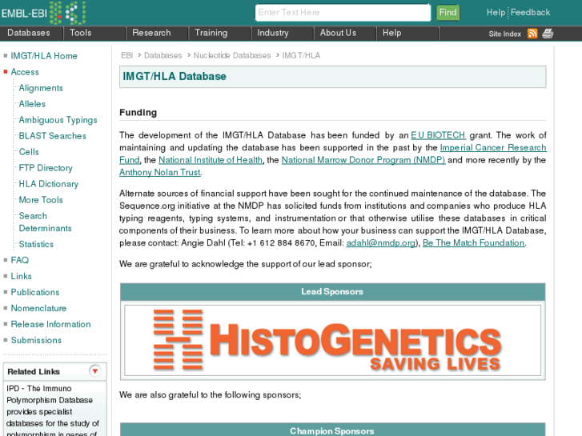Open Statistics in sidebar
Screen dimensions: 582x436
point(36,244)
